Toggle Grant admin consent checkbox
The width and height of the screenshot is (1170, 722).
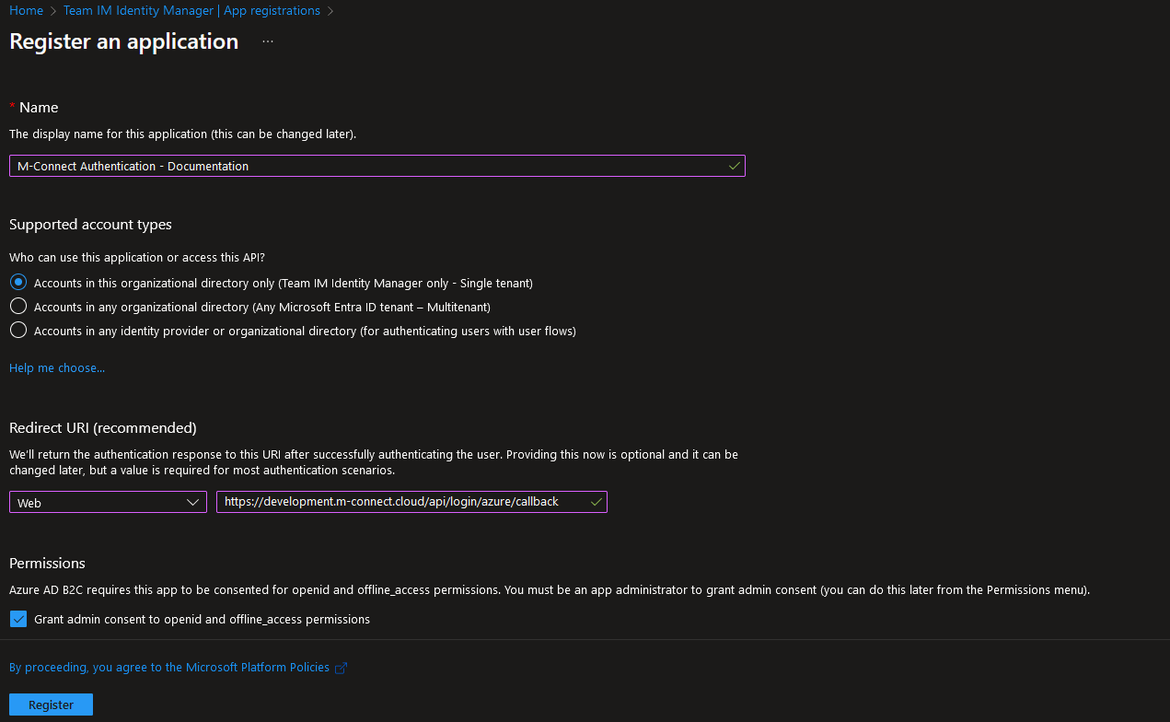click(x=18, y=619)
